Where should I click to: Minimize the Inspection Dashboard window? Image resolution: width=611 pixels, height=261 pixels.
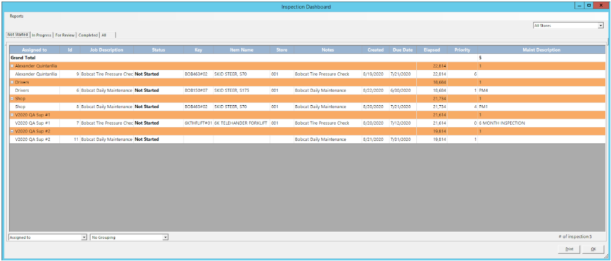(x=580, y=6)
